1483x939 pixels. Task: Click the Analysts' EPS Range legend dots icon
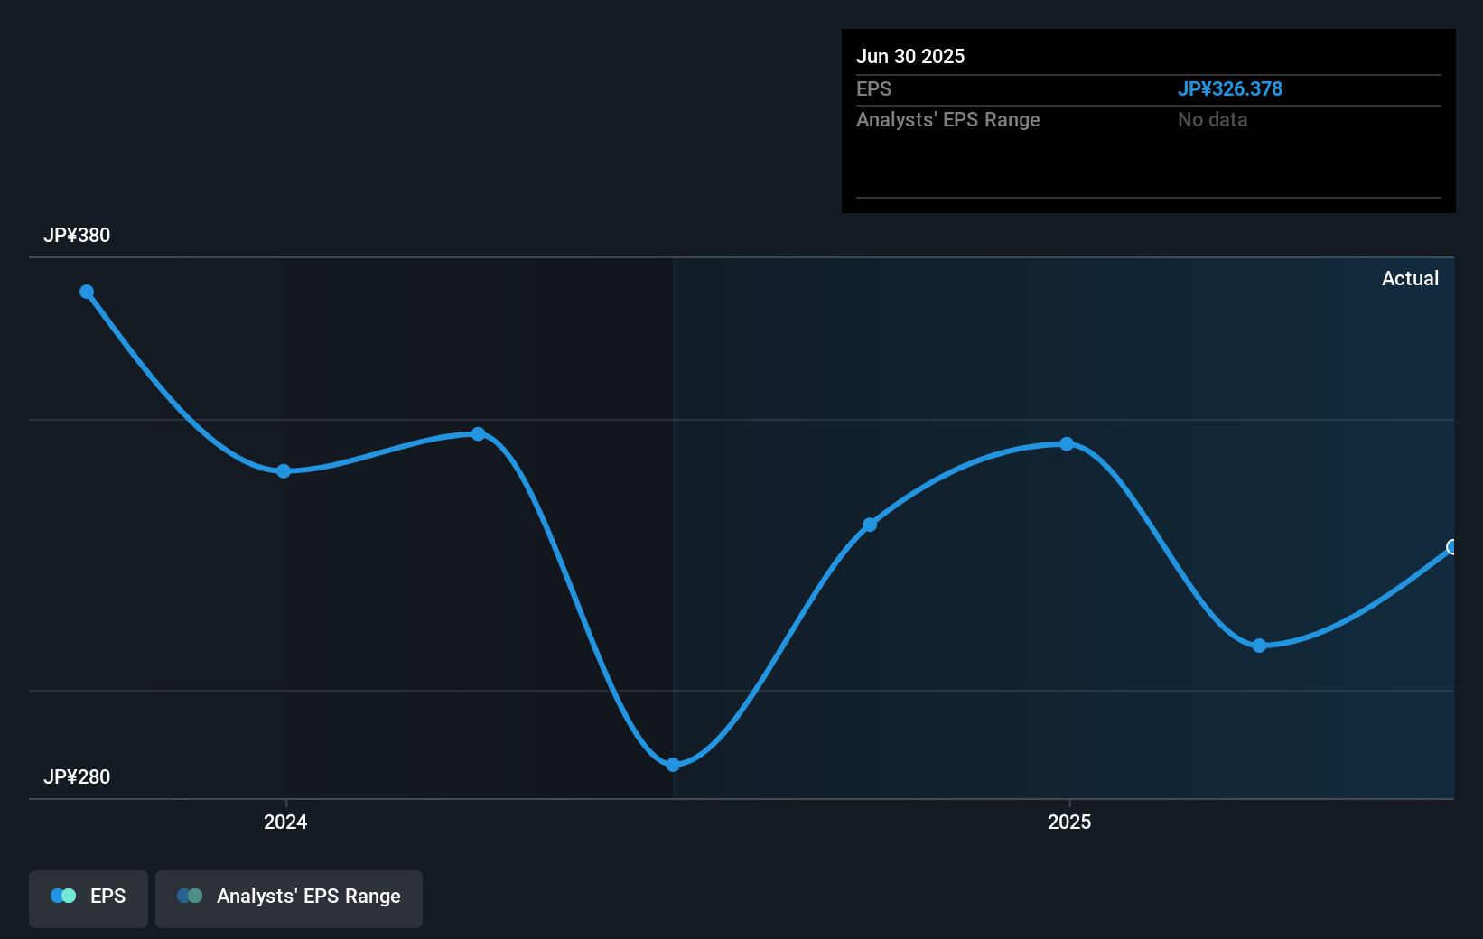(190, 896)
